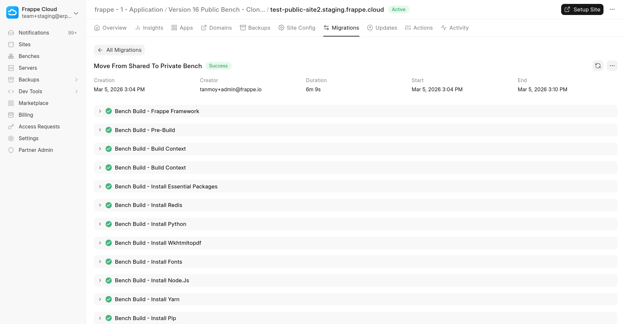
Task: Click the refresh icon beside migration title
Action: click(x=598, y=66)
